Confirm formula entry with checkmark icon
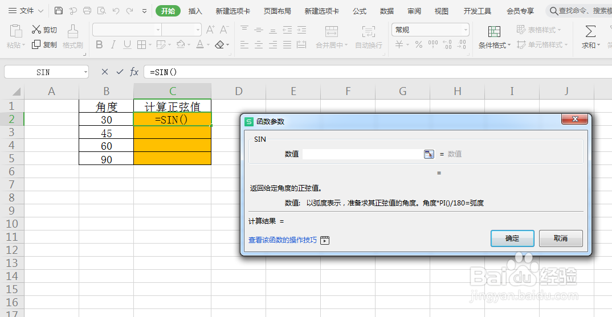This screenshot has height=317, width=612. [120, 72]
